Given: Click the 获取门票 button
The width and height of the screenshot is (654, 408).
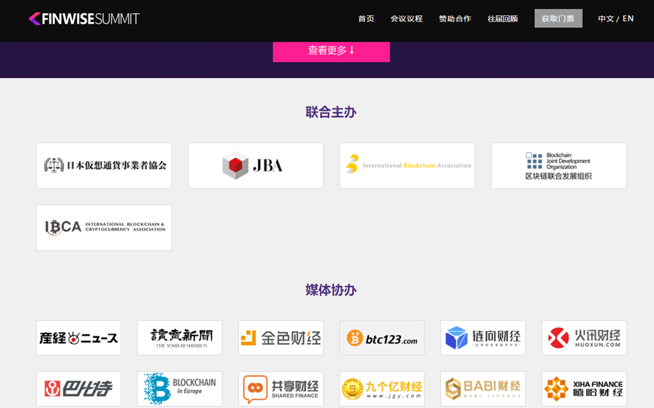Looking at the screenshot, I should point(558,19).
